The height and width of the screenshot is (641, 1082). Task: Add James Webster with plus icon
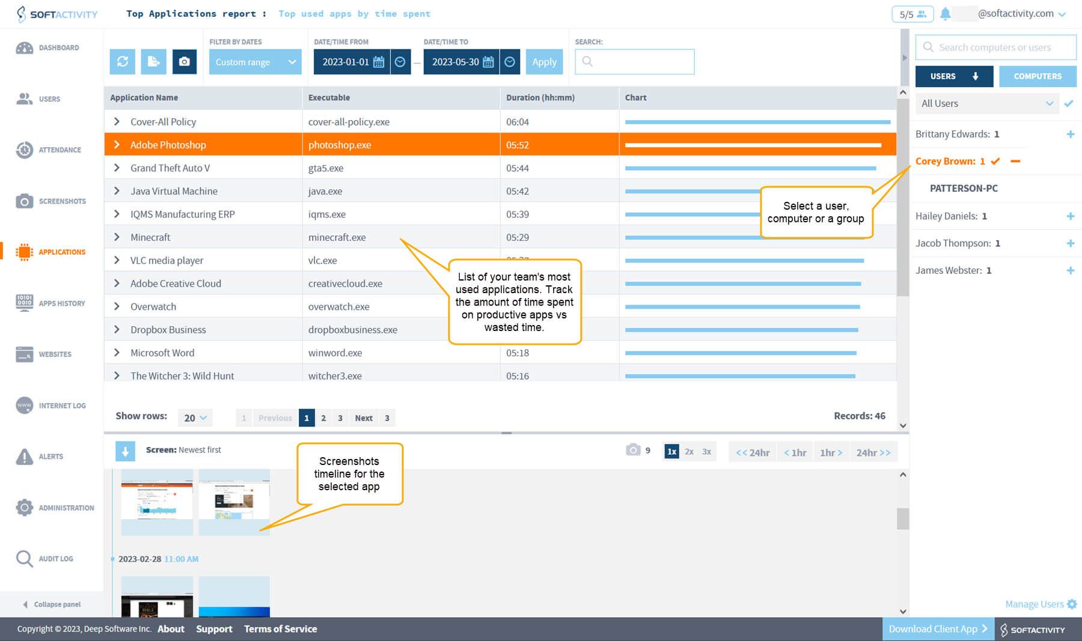1071,270
